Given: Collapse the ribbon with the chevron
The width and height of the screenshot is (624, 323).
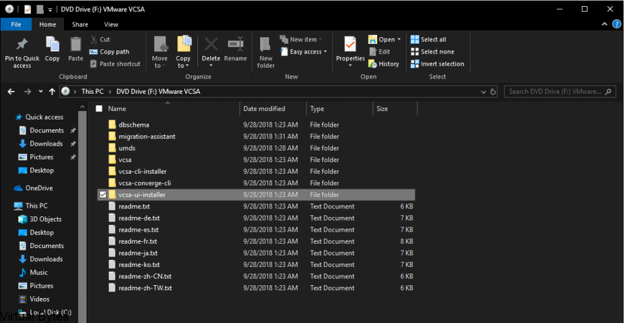Looking at the screenshot, I should tap(605, 24).
